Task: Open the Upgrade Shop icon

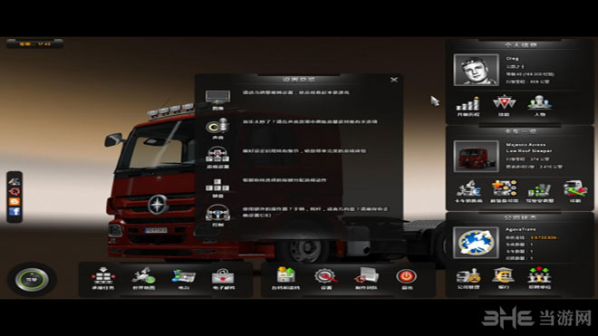Action: [x=504, y=189]
